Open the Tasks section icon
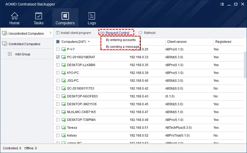 click(x=39, y=16)
